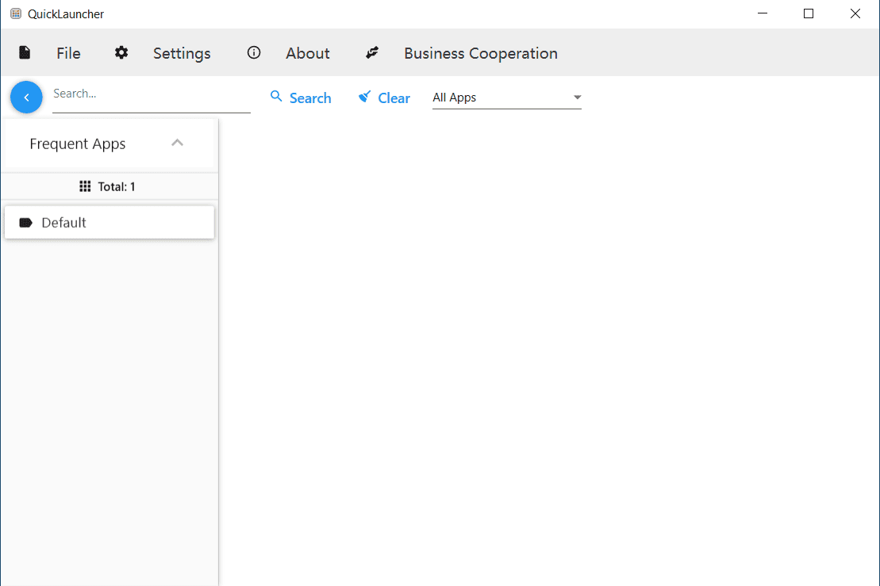The image size is (880, 586).
Task: Open the File menu
Action: (x=68, y=53)
